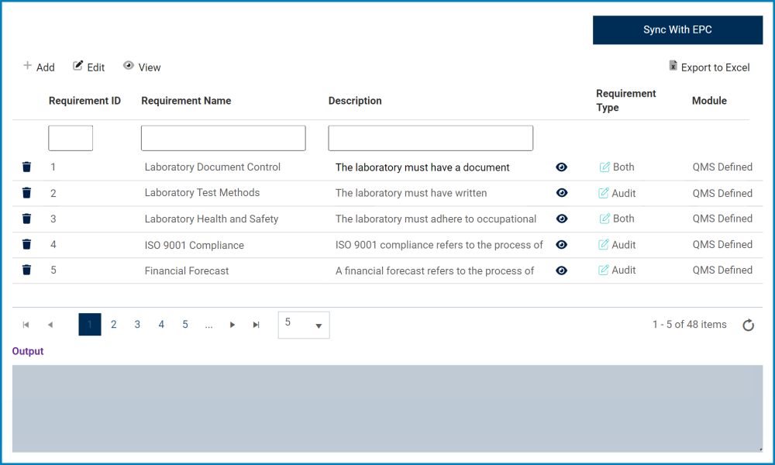
Task: Focus the Requirement Name filter field
Action: [223, 138]
